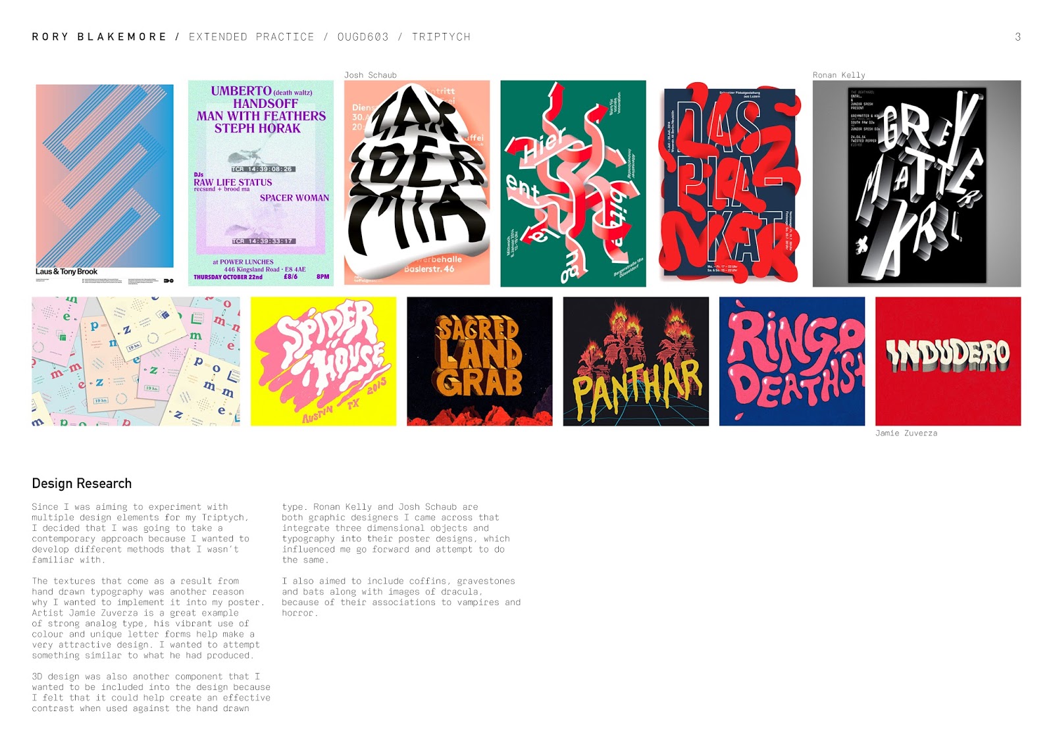Click the page number 3
The height and width of the screenshot is (744, 1053).
1017,37
